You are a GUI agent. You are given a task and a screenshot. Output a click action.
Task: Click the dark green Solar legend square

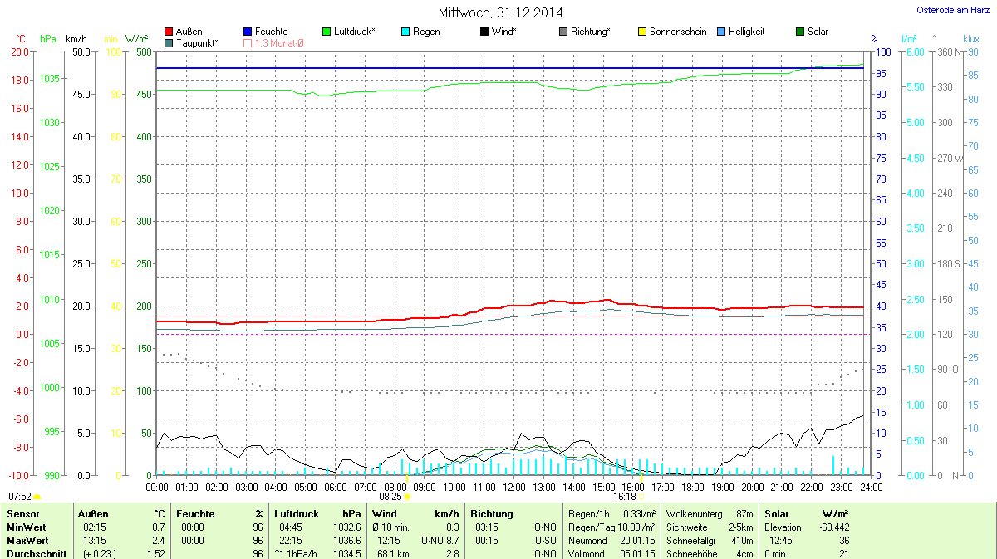800,32
